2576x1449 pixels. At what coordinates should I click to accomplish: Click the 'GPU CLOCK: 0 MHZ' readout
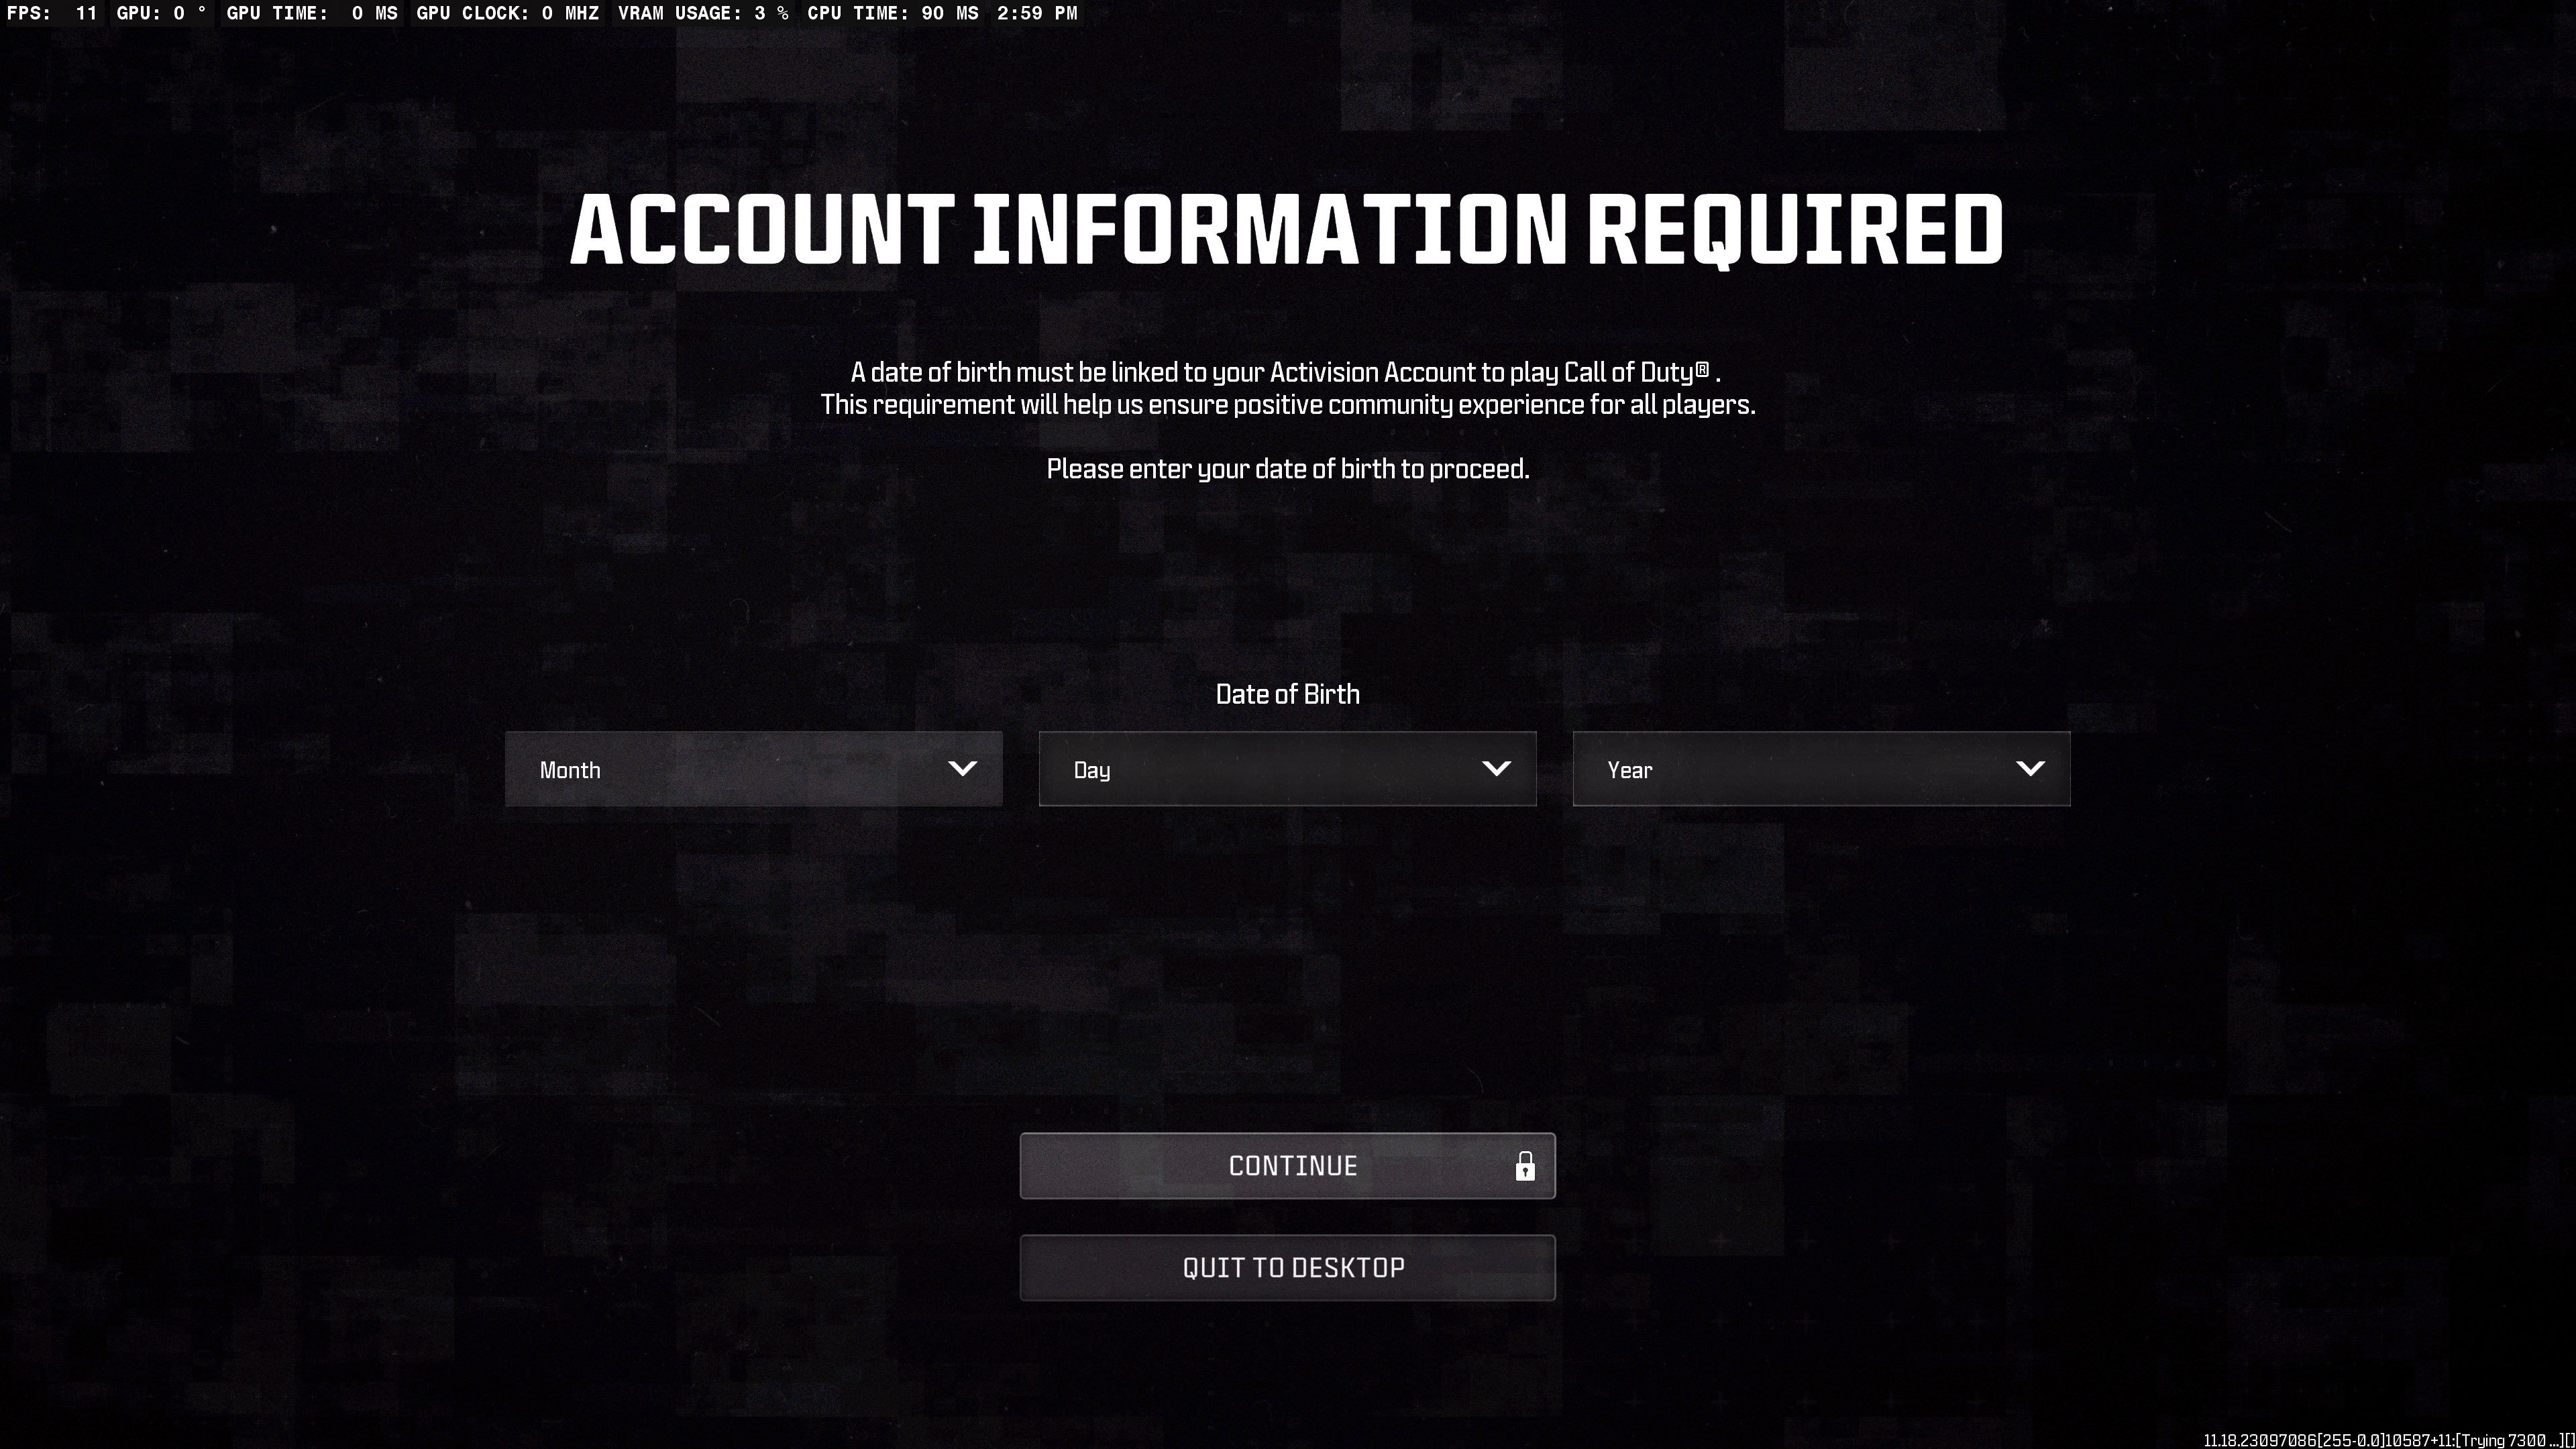pos(507,13)
